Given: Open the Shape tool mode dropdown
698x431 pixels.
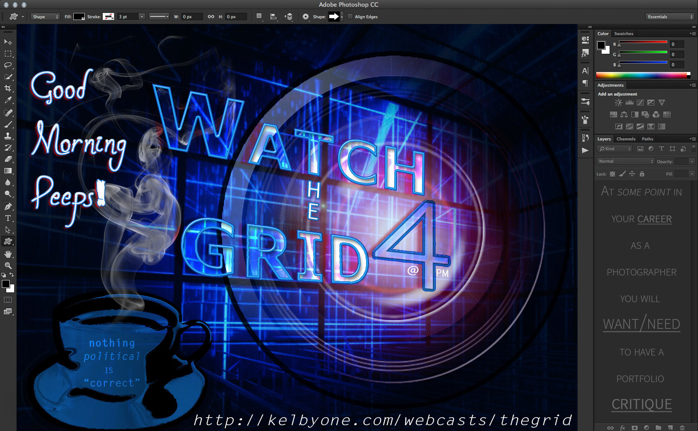Looking at the screenshot, I should point(45,16).
